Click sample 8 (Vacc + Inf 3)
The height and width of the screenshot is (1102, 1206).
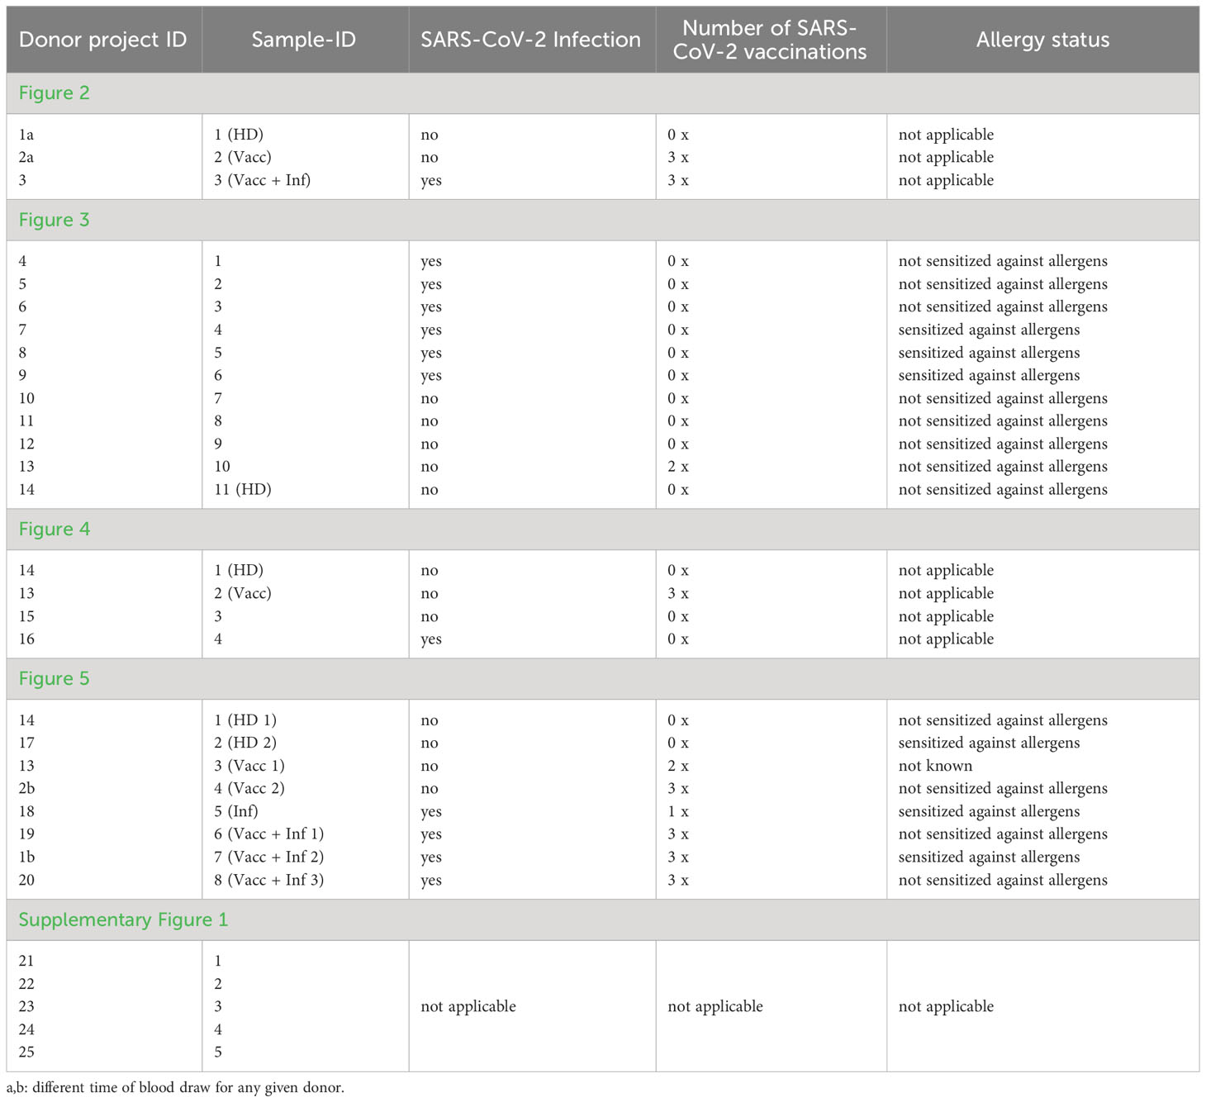[x=269, y=880]
